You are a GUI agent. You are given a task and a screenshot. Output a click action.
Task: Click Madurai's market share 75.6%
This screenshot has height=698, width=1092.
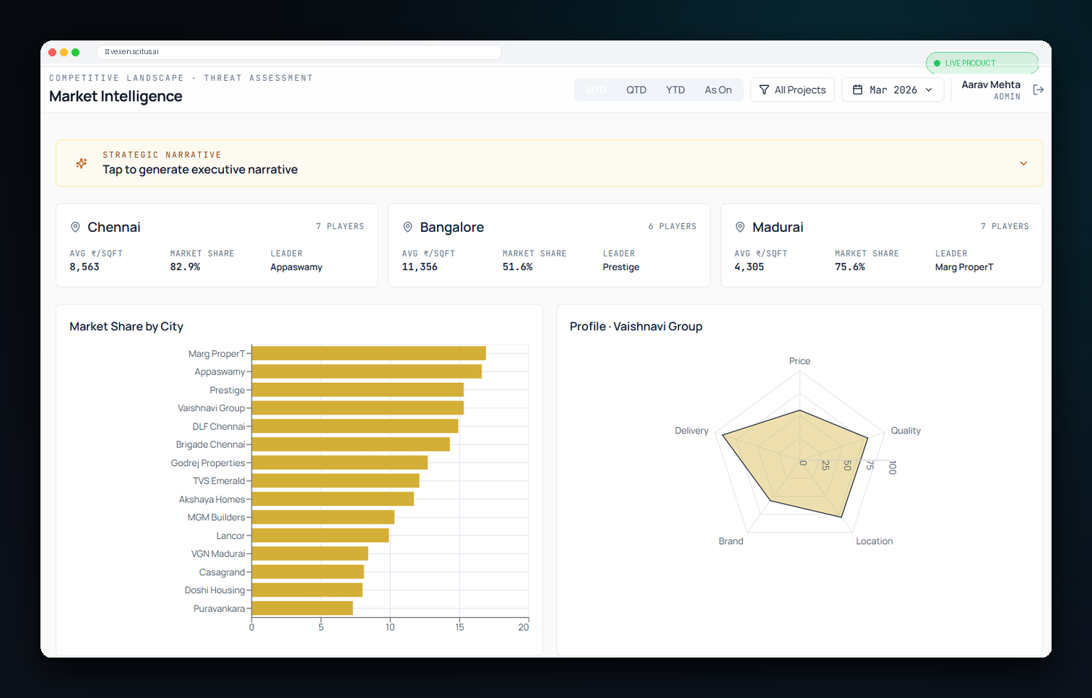pos(849,267)
